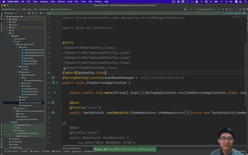Open the Terminal tool window tab
This screenshot has width=248, height=155.
pos(57,151)
